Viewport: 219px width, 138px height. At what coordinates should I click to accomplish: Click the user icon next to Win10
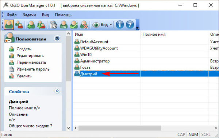[x=77, y=54]
